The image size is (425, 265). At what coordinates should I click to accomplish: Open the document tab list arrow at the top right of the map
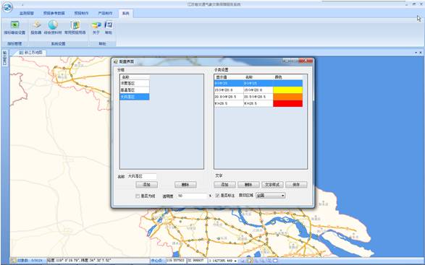tap(416, 53)
